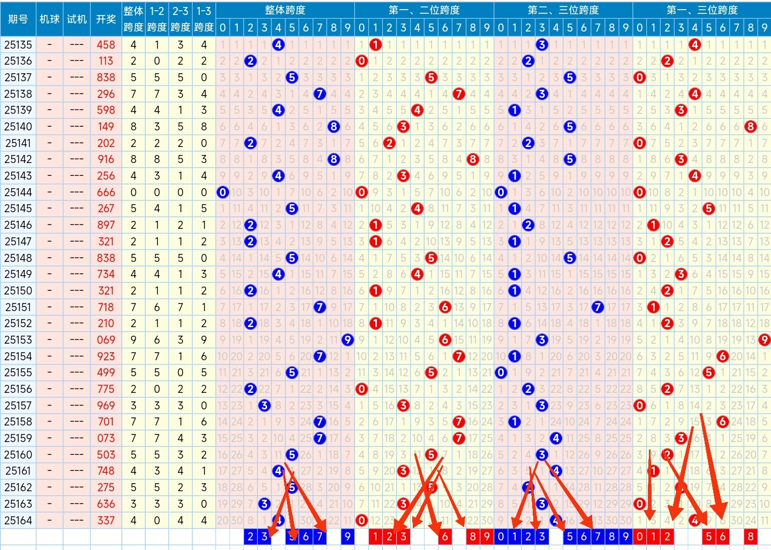Select red 8 in bottom 第一、三位跨度 row

(750, 536)
